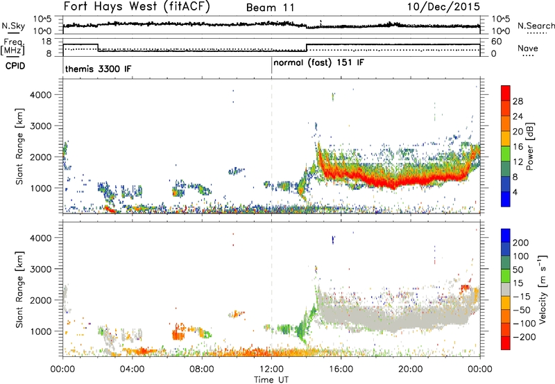Click the bottom red segment of the velocity colorbar
Viewport: 555px width, 384px height.
(506, 343)
